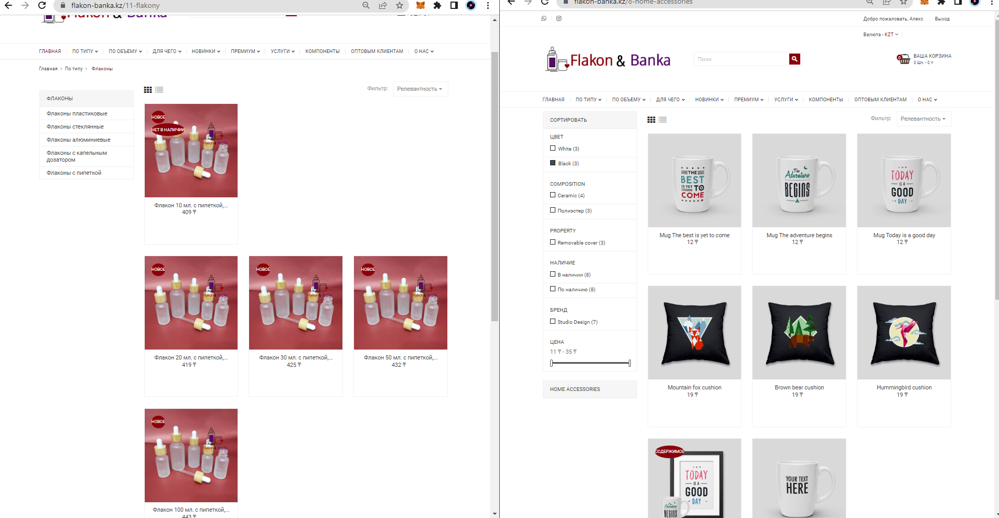The image size is (999, 518).
Task: Check the По наличию filter
Action: [553, 289]
